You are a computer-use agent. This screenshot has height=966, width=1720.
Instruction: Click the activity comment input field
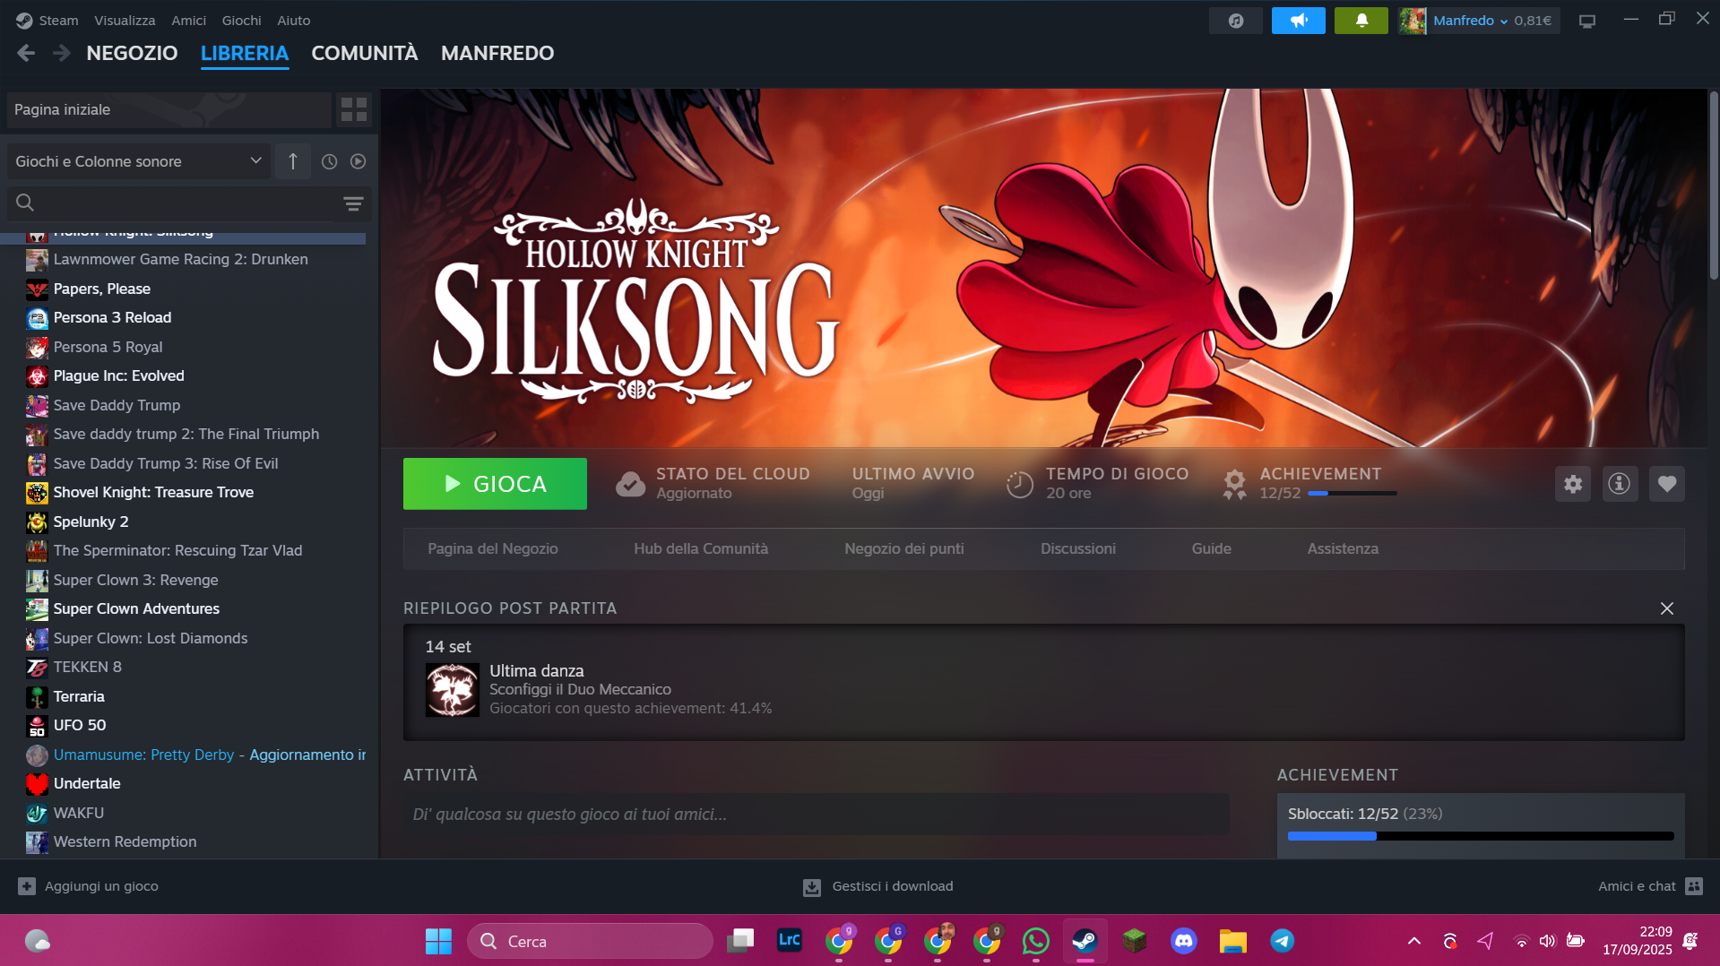pyautogui.click(x=817, y=815)
